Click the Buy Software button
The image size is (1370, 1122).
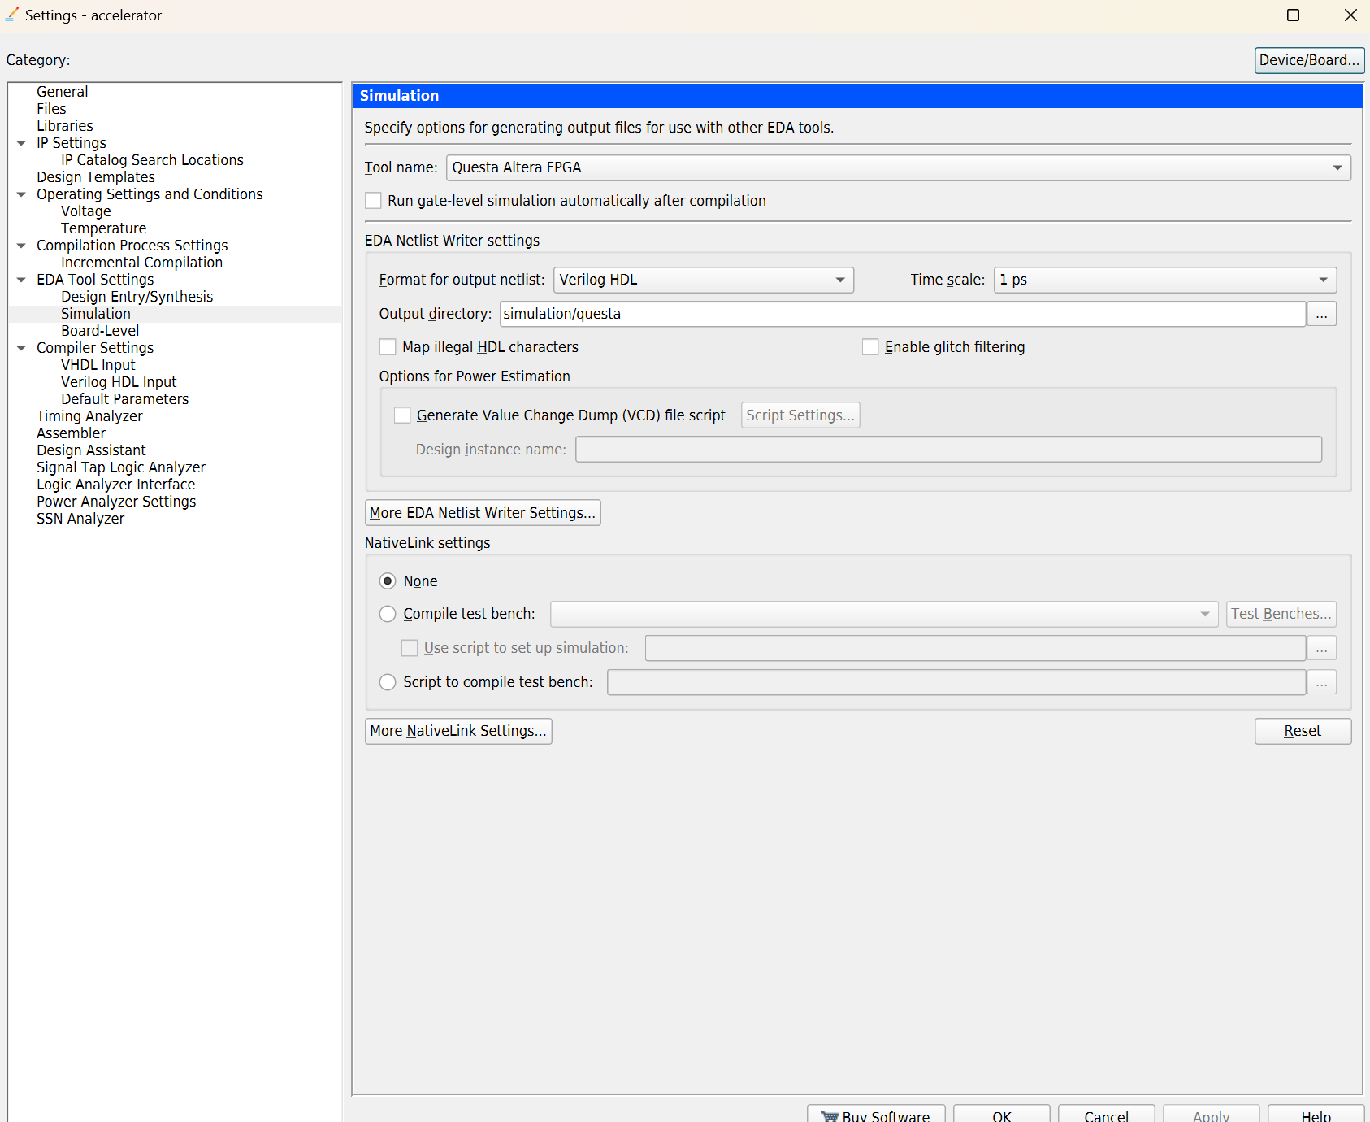(876, 1114)
